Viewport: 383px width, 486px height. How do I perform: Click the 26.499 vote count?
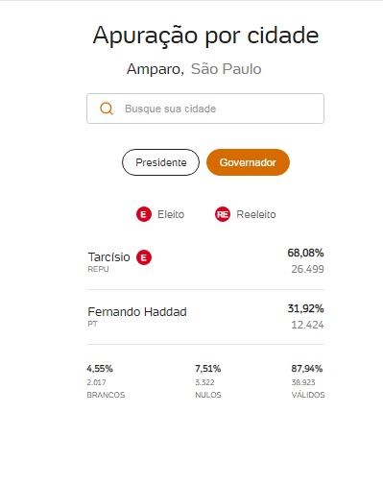(307, 269)
